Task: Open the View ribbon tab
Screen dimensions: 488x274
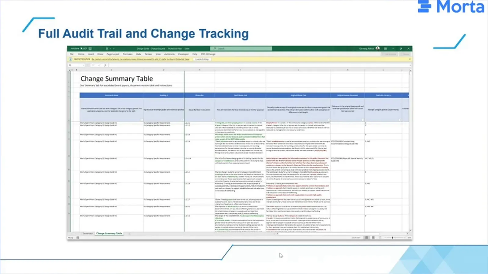Action: (x=158, y=54)
